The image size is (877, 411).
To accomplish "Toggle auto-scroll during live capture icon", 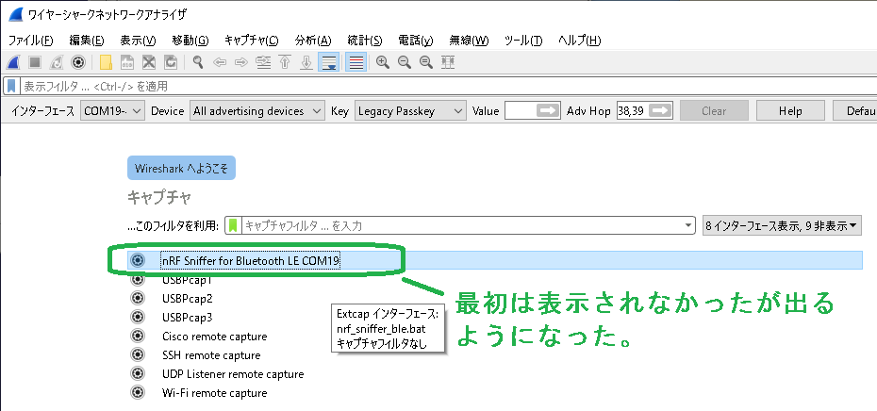I will (x=328, y=62).
